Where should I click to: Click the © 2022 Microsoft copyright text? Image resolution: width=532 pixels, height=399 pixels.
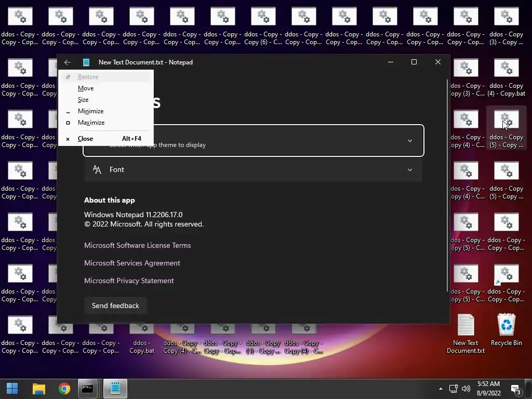(144, 224)
